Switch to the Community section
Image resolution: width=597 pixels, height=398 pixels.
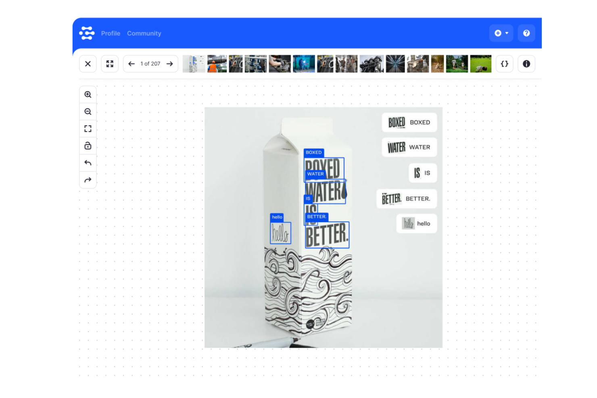click(x=144, y=33)
